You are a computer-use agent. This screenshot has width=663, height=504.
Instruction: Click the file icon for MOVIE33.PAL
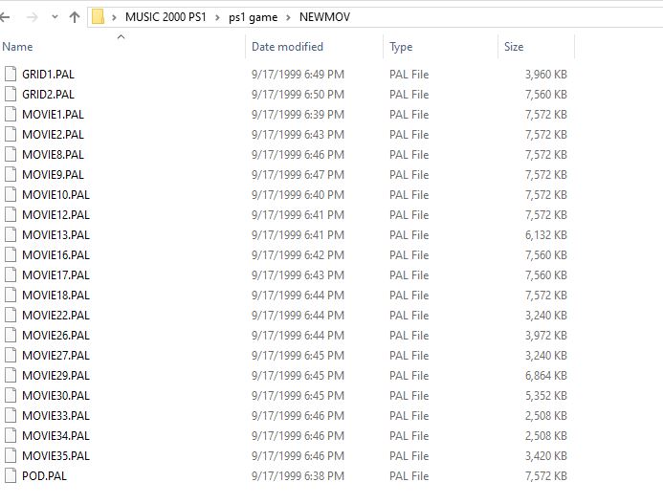pyautogui.click(x=11, y=415)
